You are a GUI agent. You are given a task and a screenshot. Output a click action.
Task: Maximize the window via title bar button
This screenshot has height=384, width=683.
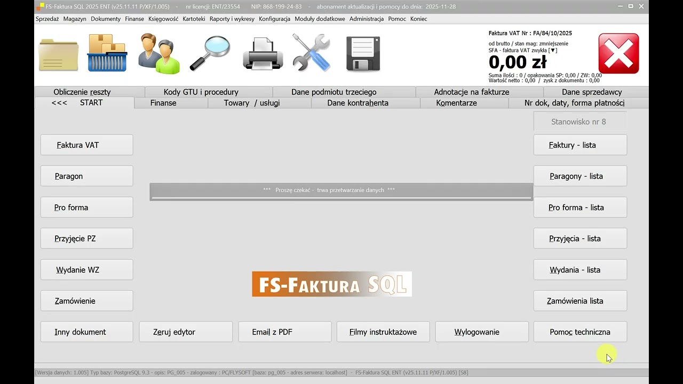click(x=630, y=6)
